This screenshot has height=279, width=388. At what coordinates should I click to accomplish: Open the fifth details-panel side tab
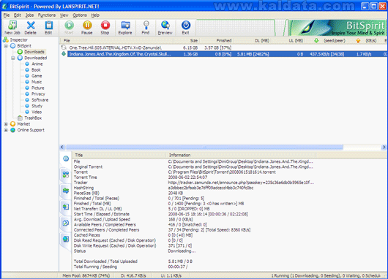(x=66, y=223)
